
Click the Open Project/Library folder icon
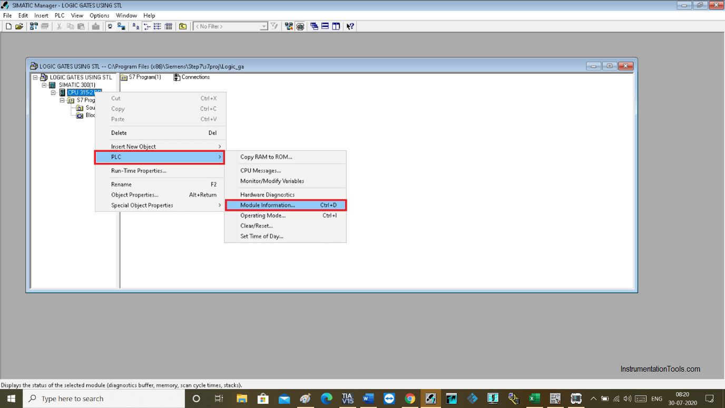coord(19,26)
